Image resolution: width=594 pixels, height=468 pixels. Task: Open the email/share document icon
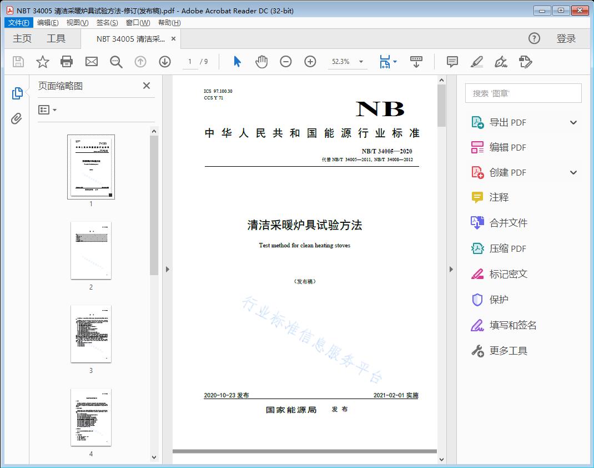[x=91, y=62]
